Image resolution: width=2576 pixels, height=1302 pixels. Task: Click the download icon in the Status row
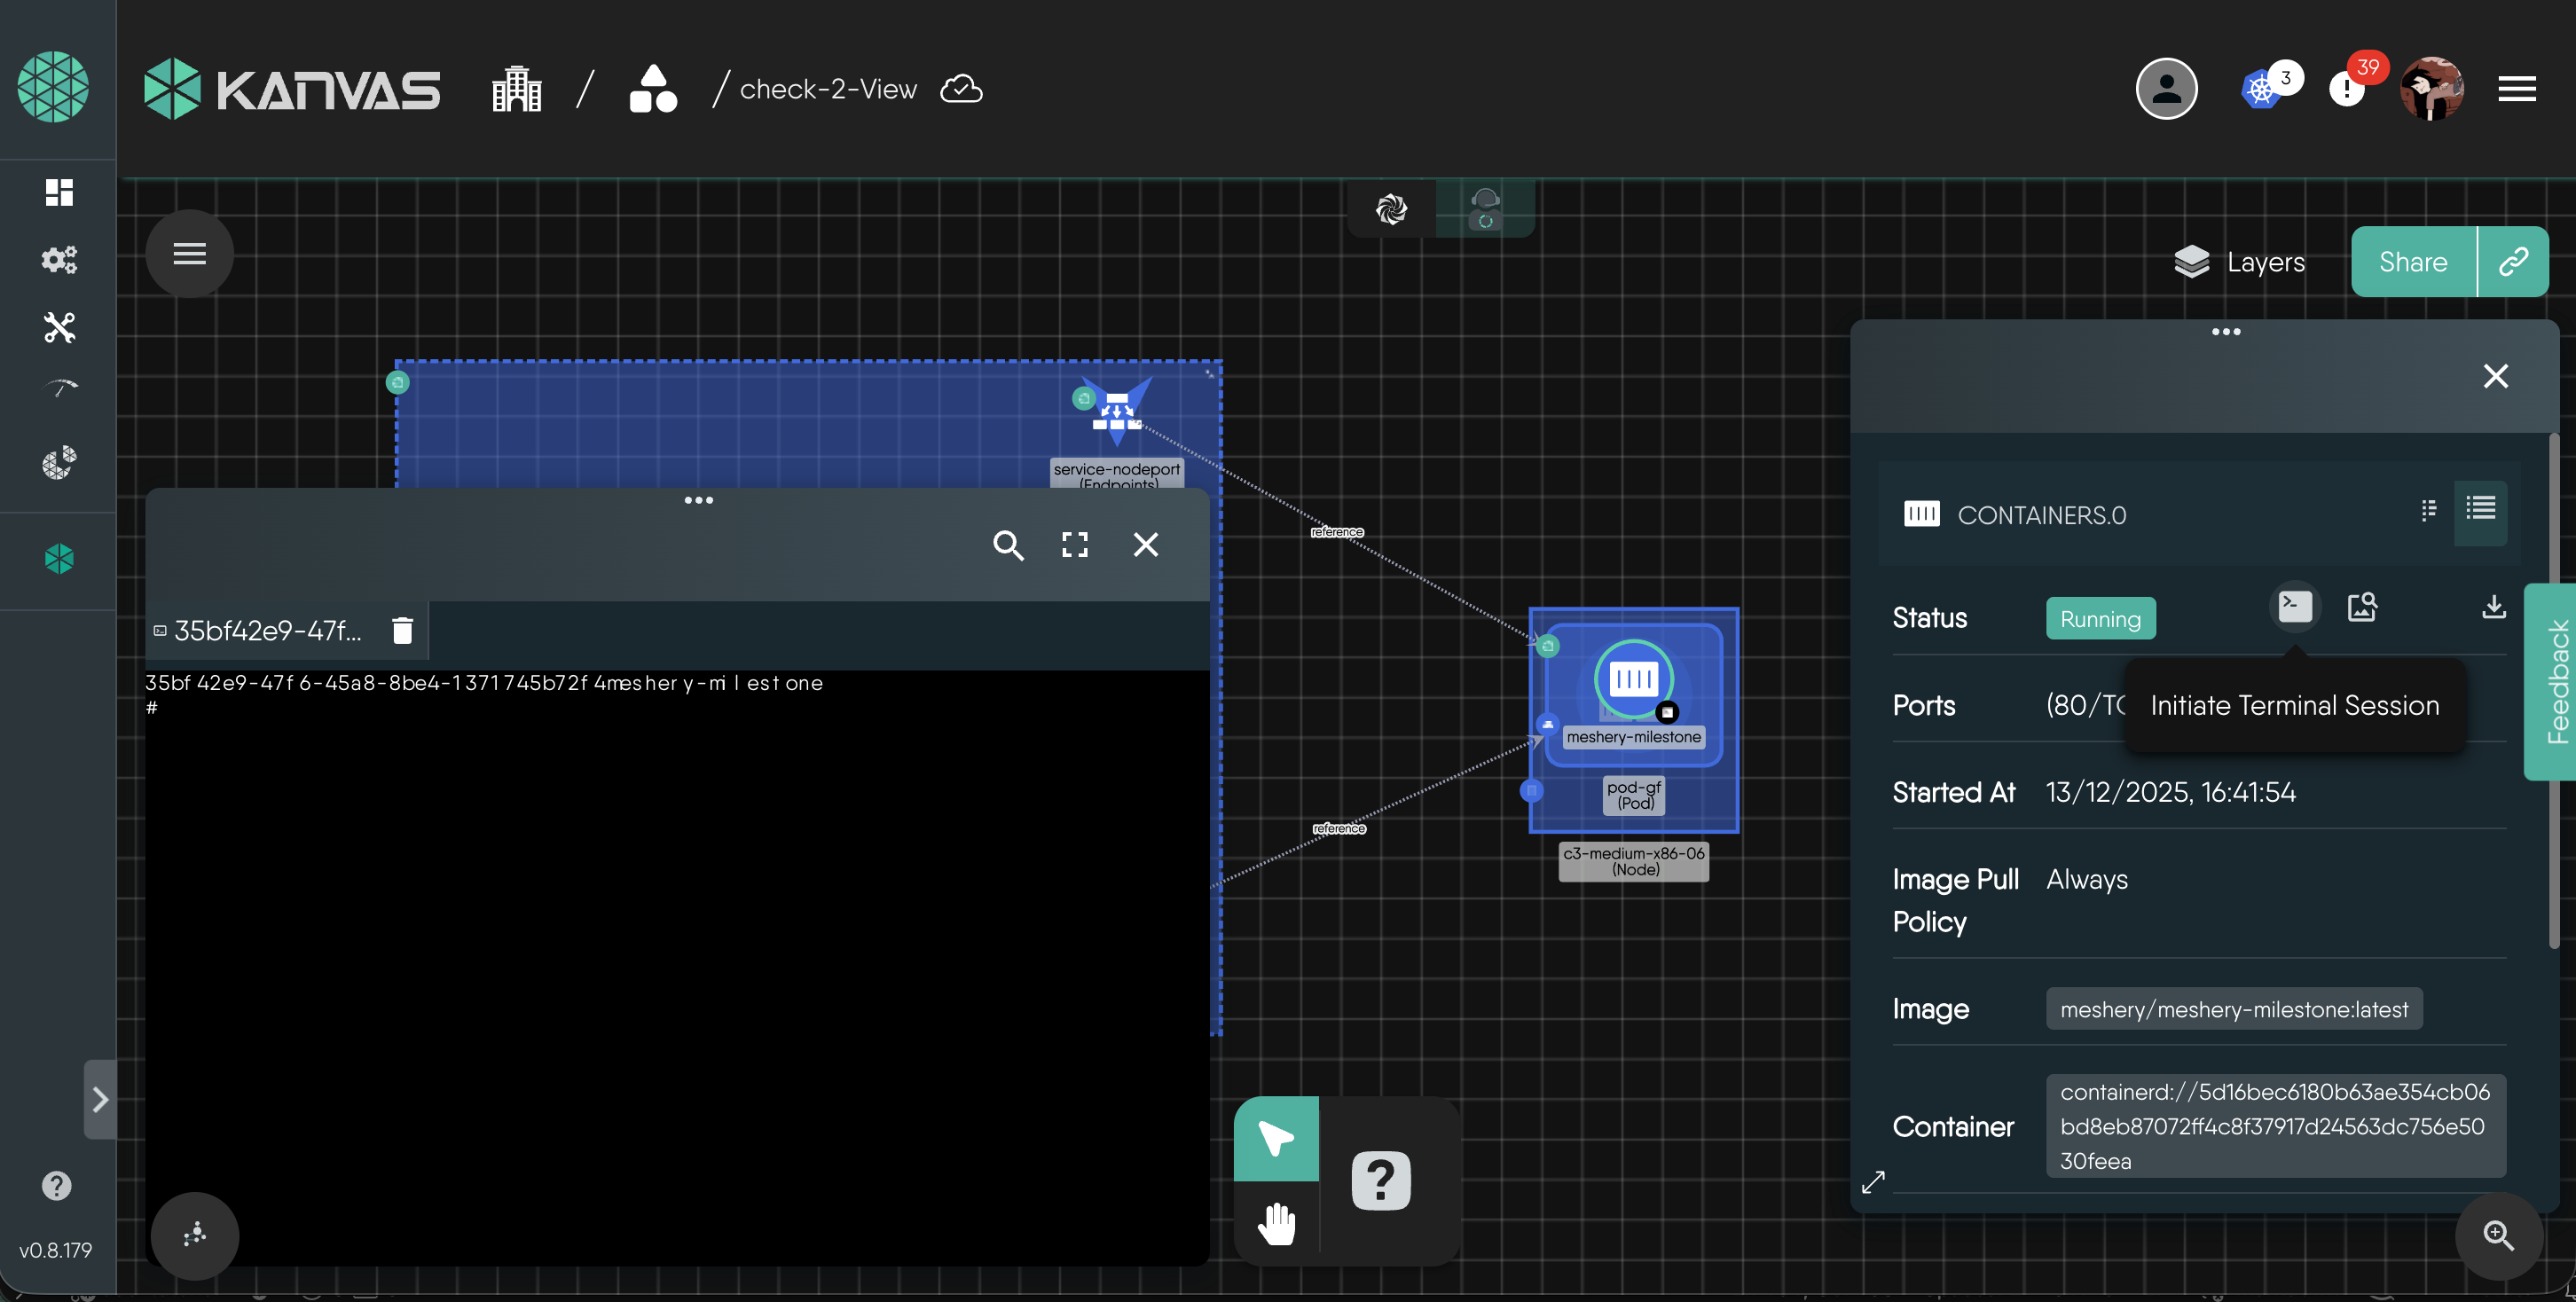click(2493, 606)
